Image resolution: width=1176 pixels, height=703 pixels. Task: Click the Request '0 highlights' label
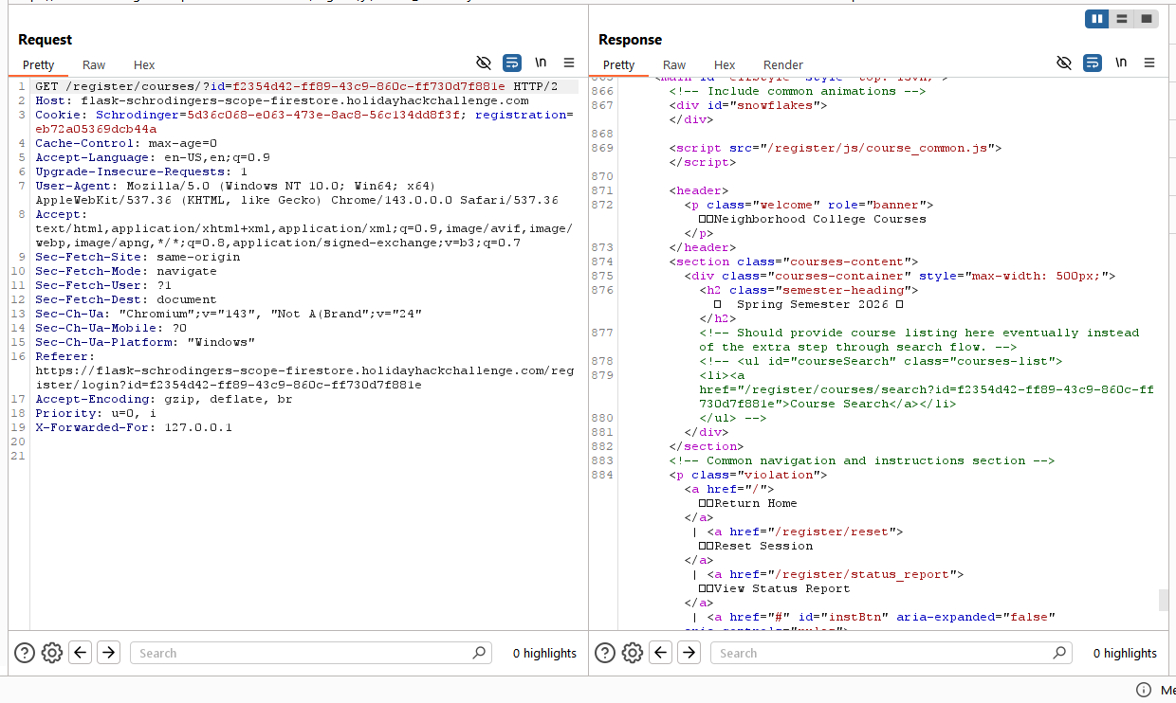pyautogui.click(x=544, y=653)
